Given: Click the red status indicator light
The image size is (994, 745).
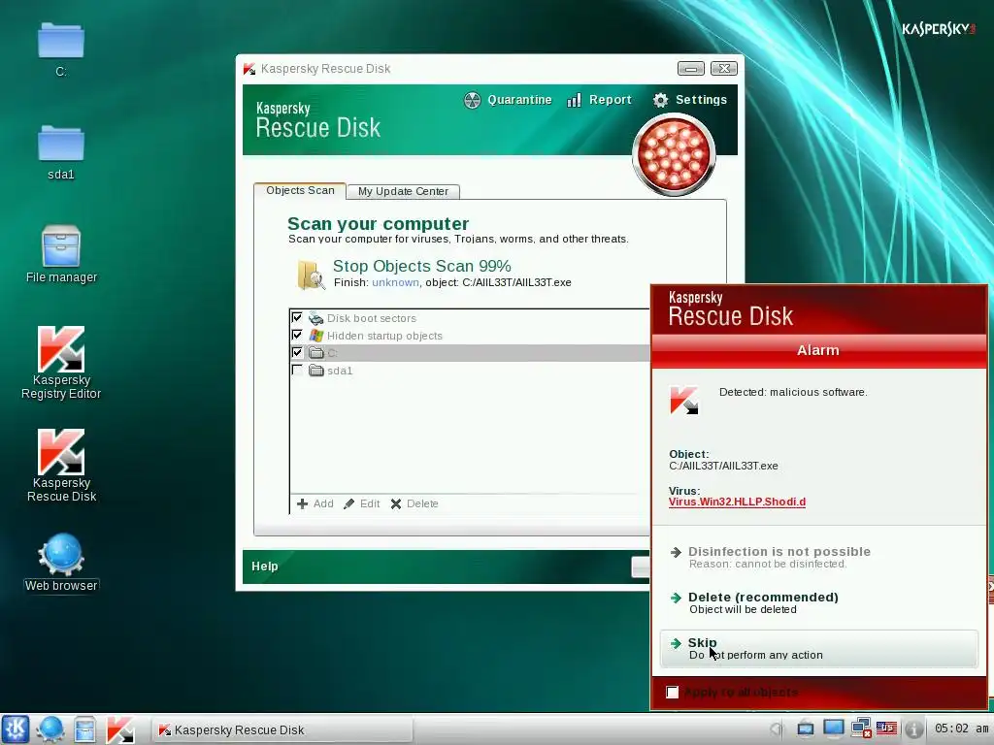Looking at the screenshot, I should (x=674, y=155).
